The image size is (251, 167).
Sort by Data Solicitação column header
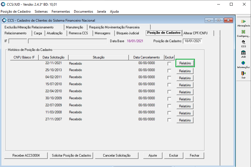54,57
